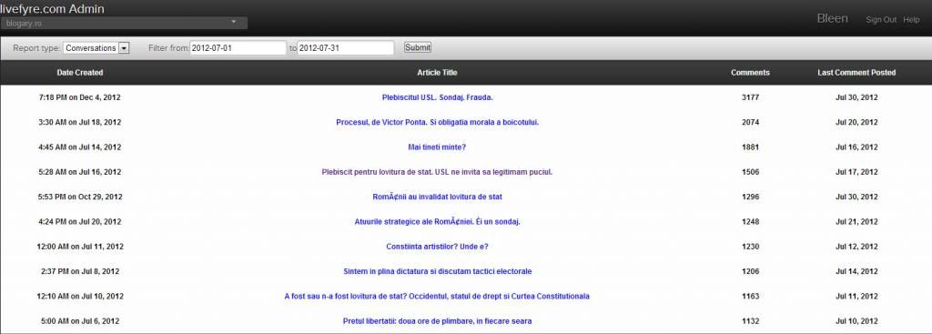Click the filter end date field
Viewport: 932px width, 334px height.
(346, 48)
